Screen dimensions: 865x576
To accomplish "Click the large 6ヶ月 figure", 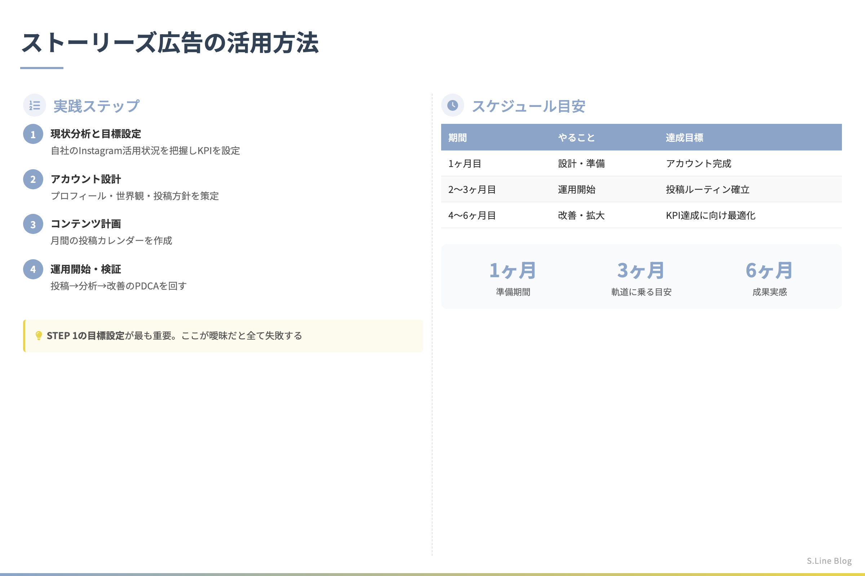I will tap(769, 271).
